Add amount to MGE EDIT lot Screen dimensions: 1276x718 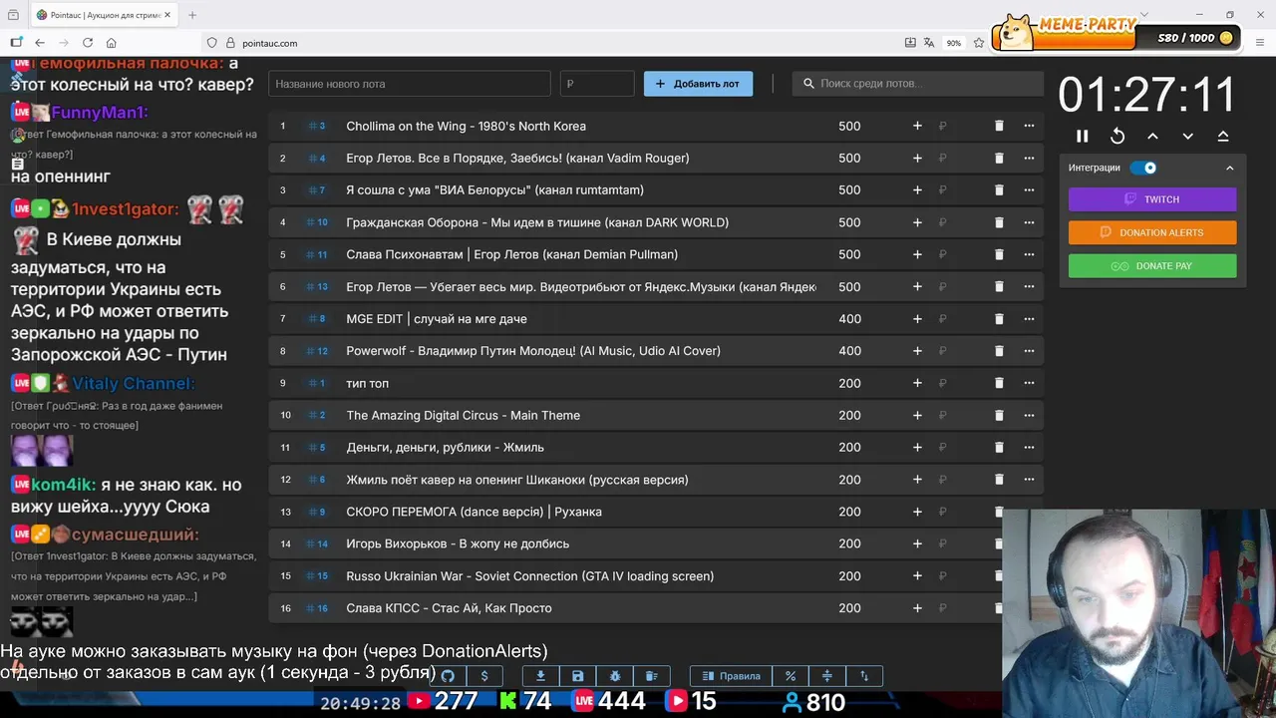point(917,319)
